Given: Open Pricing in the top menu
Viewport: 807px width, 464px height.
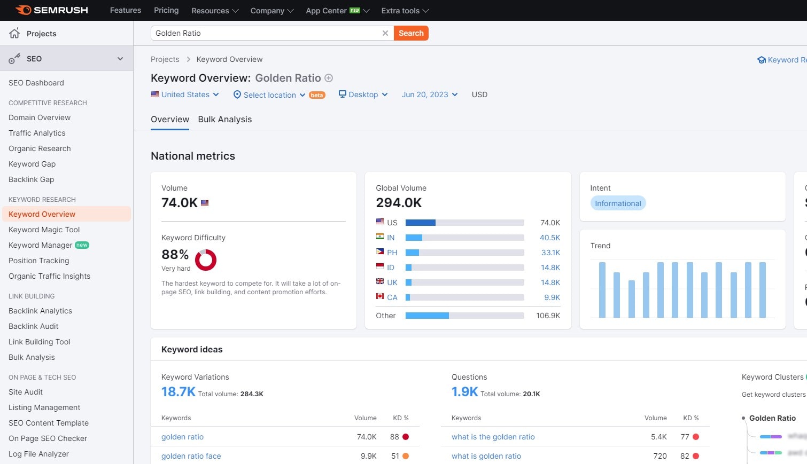Looking at the screenshot, I should 166,10.
